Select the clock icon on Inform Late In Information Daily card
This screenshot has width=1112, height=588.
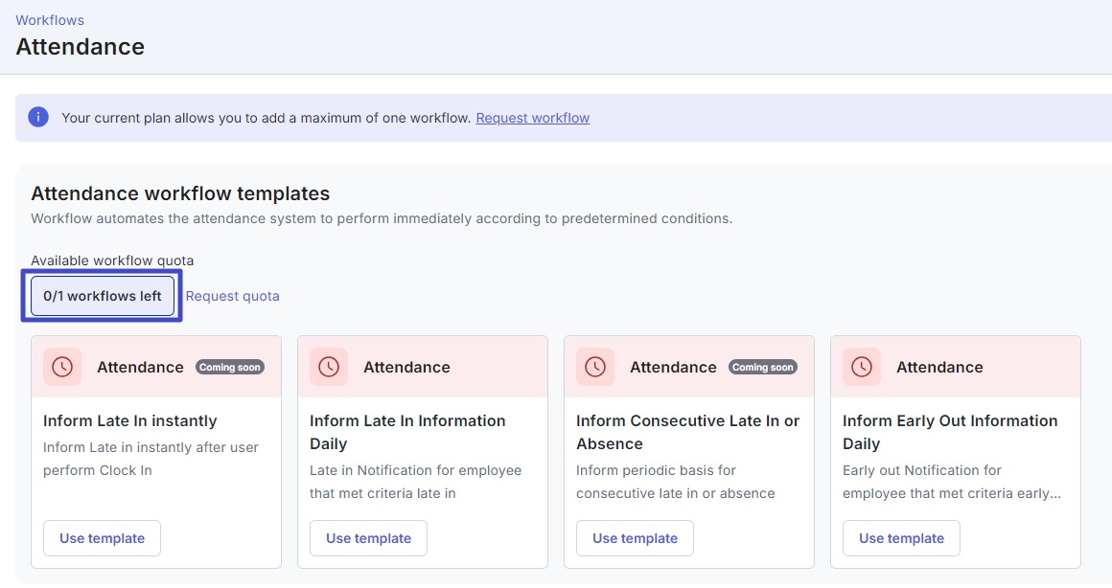pyautogui.click(x=329, y=367)
